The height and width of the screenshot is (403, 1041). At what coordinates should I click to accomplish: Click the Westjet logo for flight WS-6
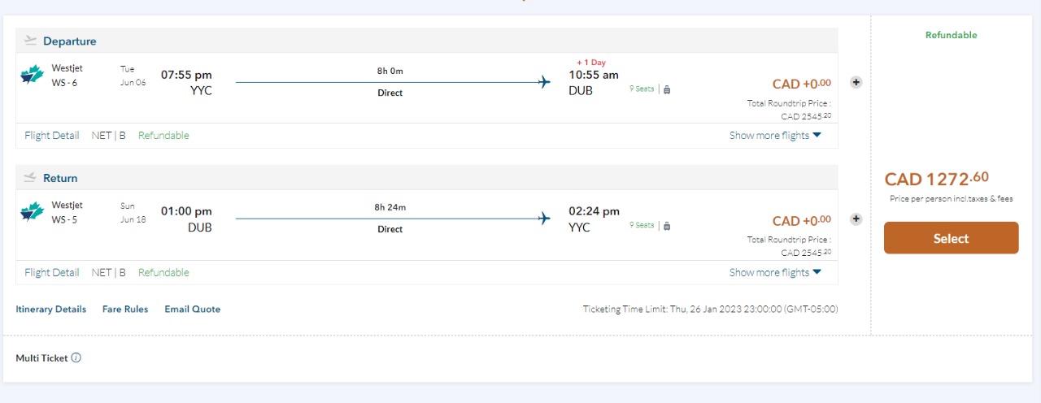pos(32,76)
